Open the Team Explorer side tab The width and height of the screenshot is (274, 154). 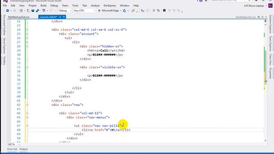[x=270, y=44]
